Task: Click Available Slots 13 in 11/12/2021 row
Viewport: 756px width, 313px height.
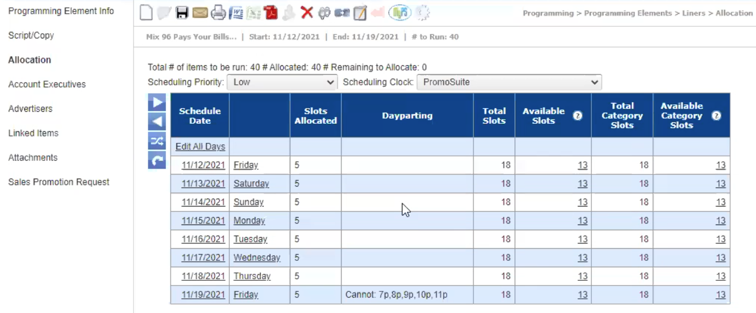Action: [582, 165]
